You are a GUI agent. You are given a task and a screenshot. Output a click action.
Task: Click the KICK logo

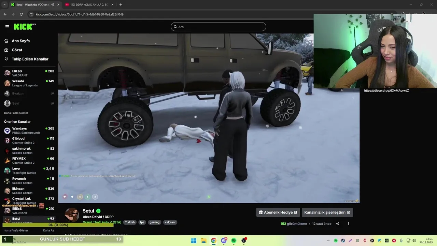point(25,27)
